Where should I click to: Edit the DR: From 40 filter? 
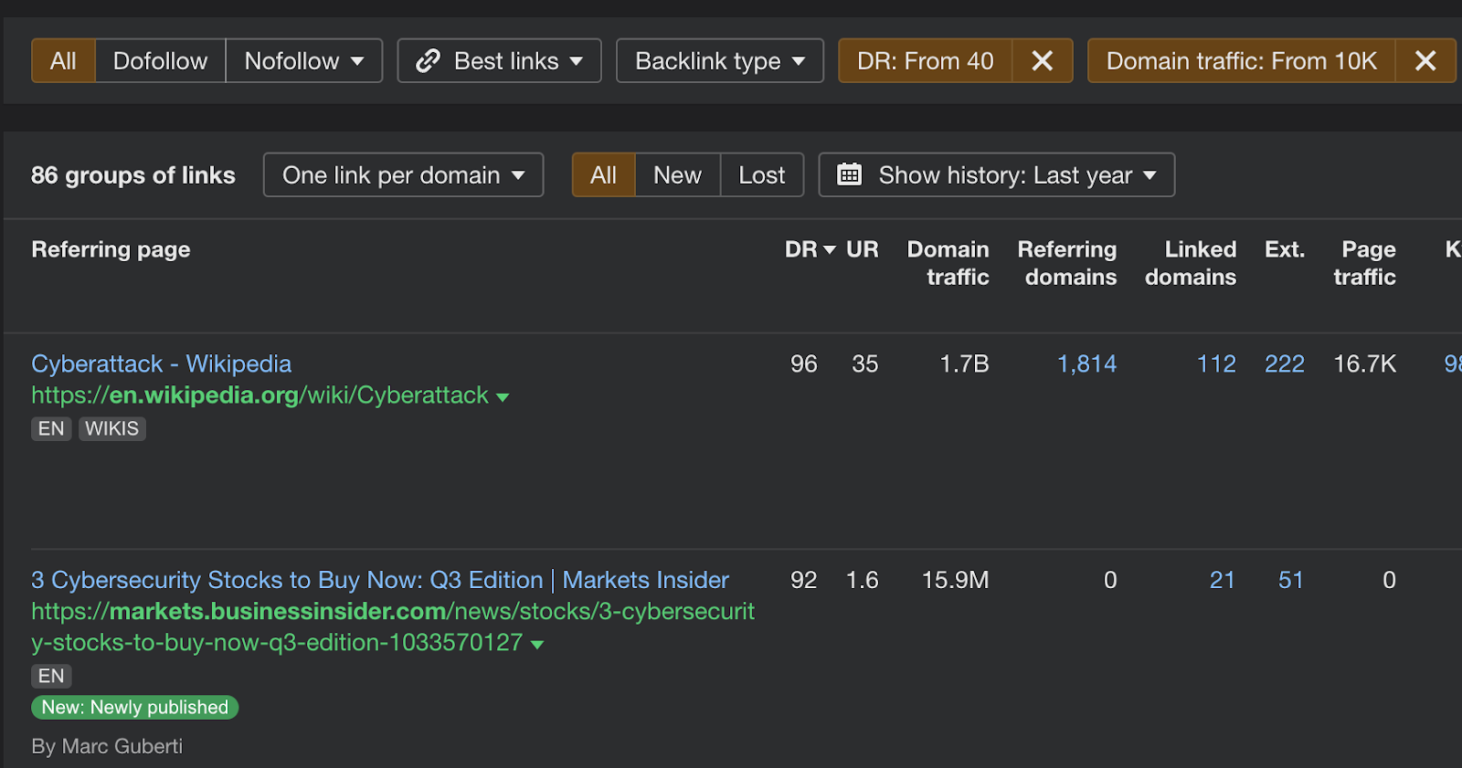tap(925, 61)
